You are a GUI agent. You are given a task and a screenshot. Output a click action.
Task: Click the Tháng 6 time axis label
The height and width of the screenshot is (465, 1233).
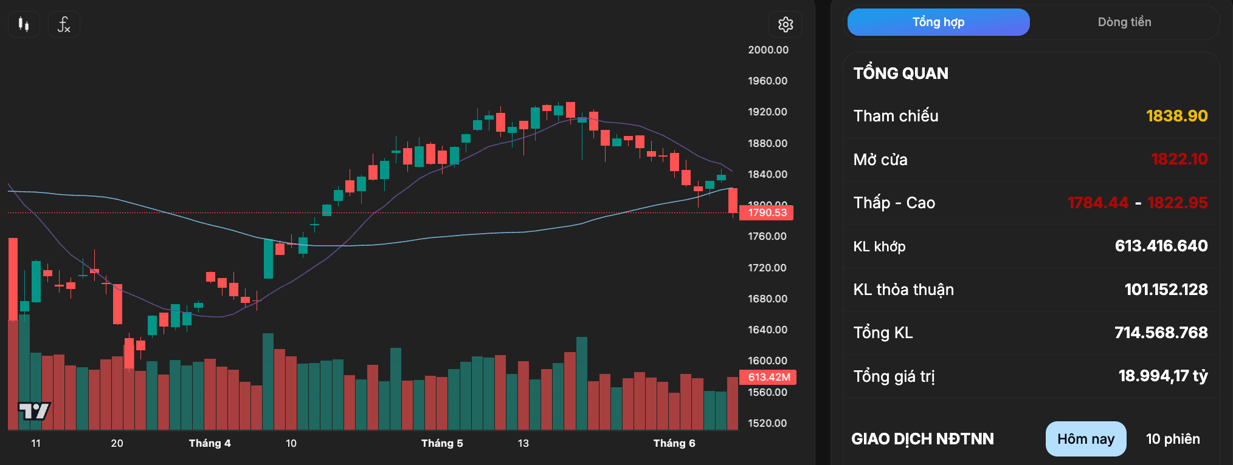[674, 443]
